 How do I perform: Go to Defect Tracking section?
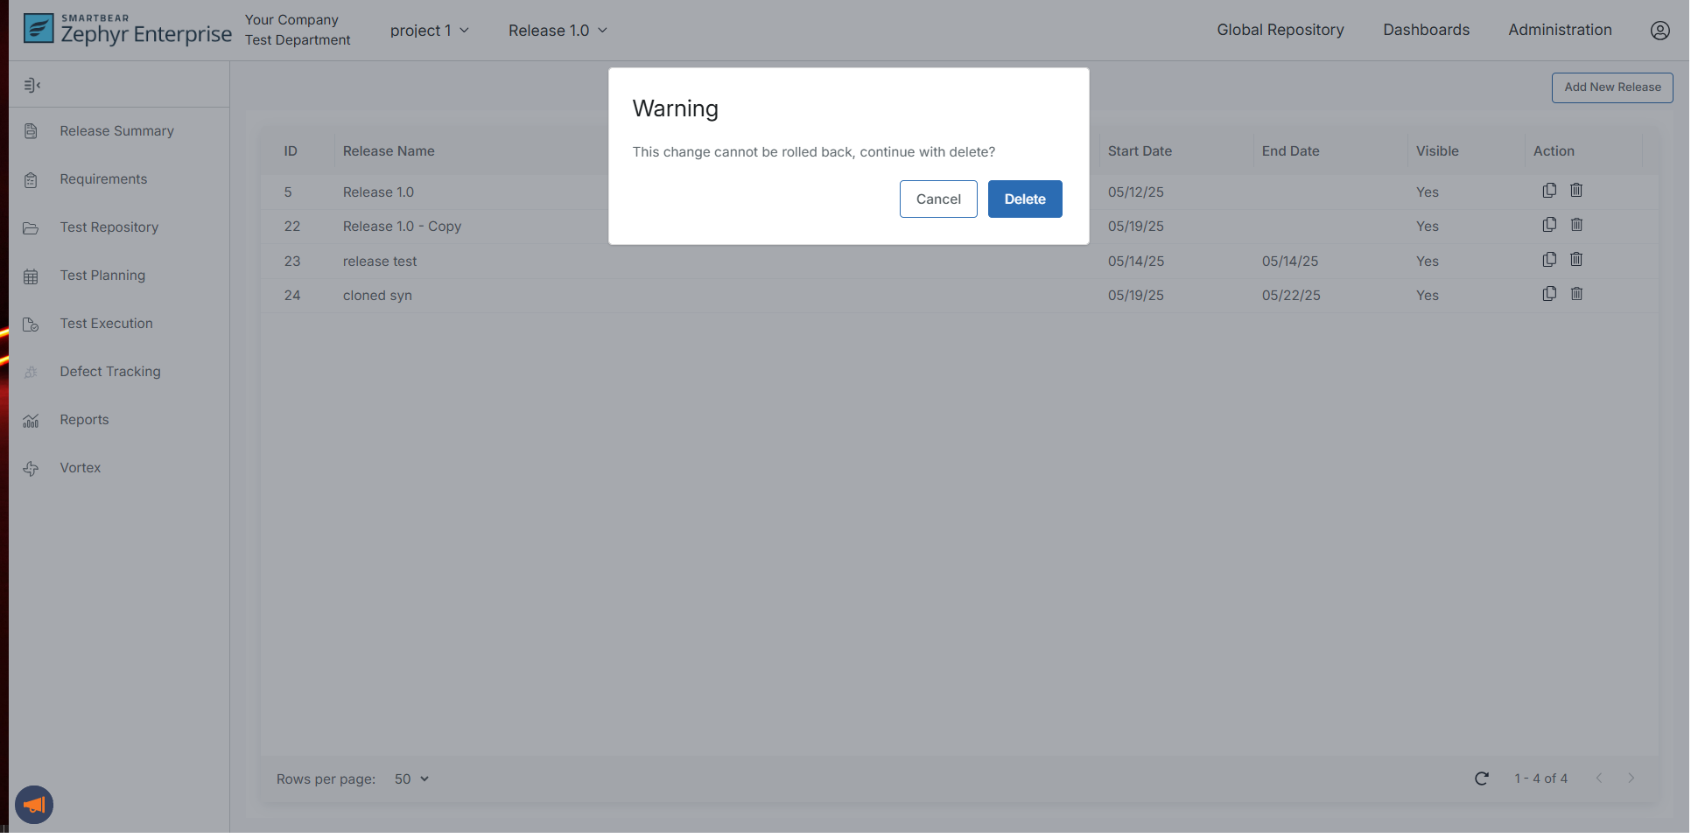pyautogui.click(x=109, y=372)
